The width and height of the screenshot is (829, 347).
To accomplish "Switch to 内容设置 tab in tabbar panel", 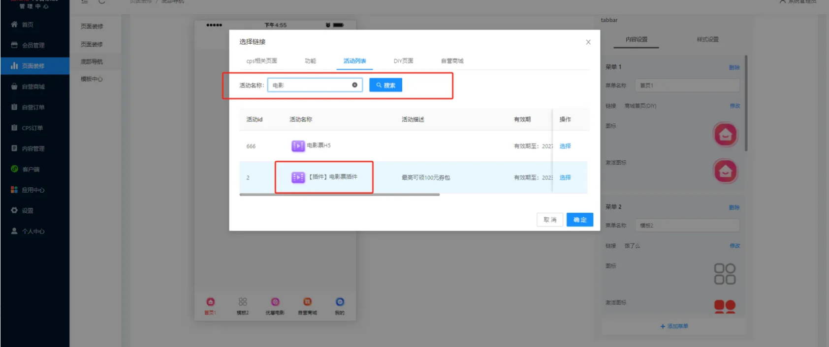I will pyautogui.click(x=637, y=39).
